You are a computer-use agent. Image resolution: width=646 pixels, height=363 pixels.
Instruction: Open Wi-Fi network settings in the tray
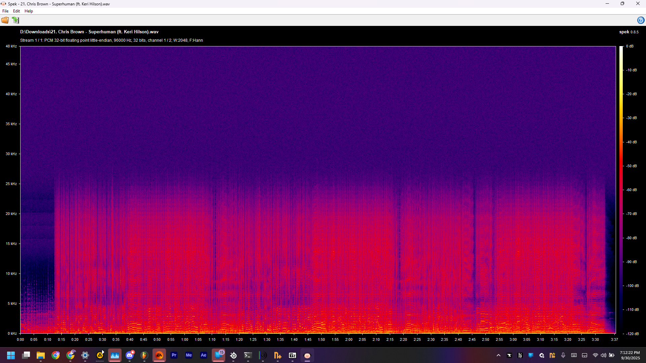[596, 355]
